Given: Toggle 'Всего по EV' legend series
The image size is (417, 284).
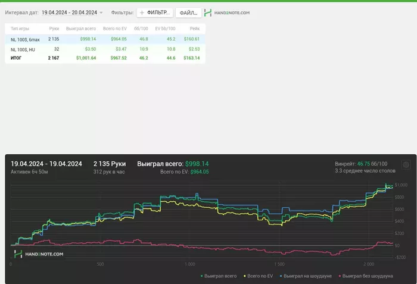Looking at the screenshot, I should pyautogui.click(x=258, y=276).
